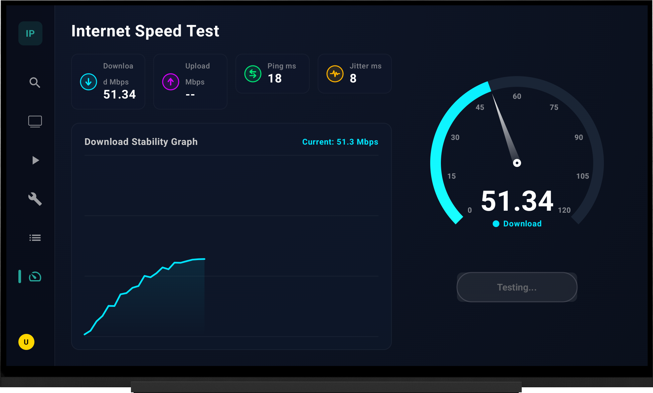This screenshot has width=653, height=393.
Task: Click the Download Stability Graph title
Action: (x=141, y=142)
